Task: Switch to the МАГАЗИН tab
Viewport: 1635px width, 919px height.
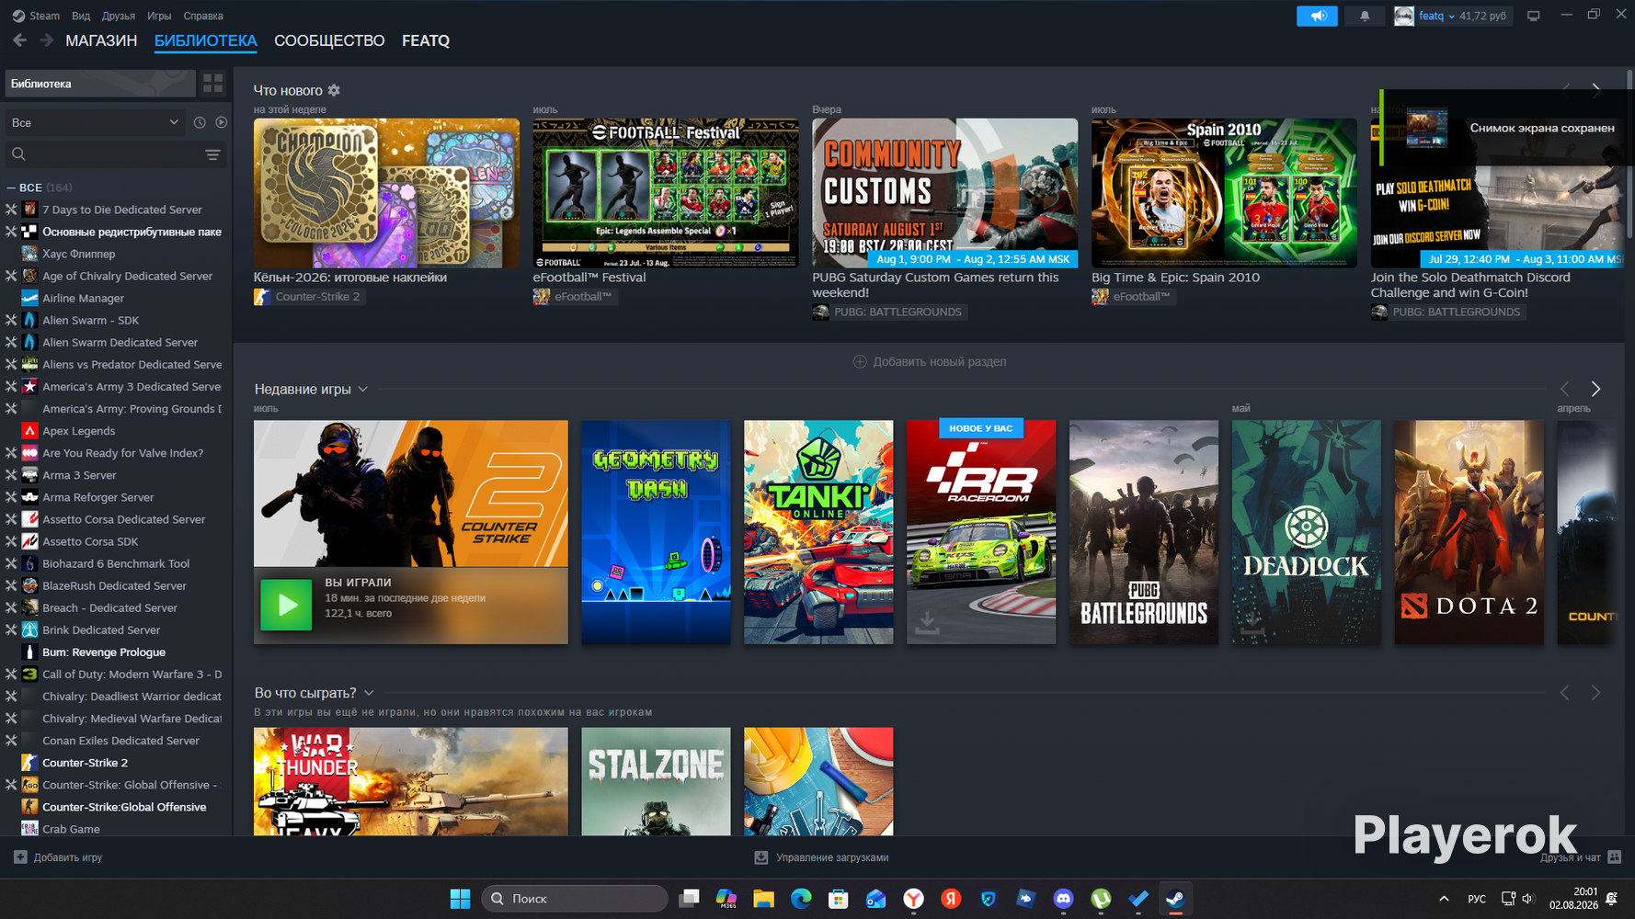Action: coord(101,40)
